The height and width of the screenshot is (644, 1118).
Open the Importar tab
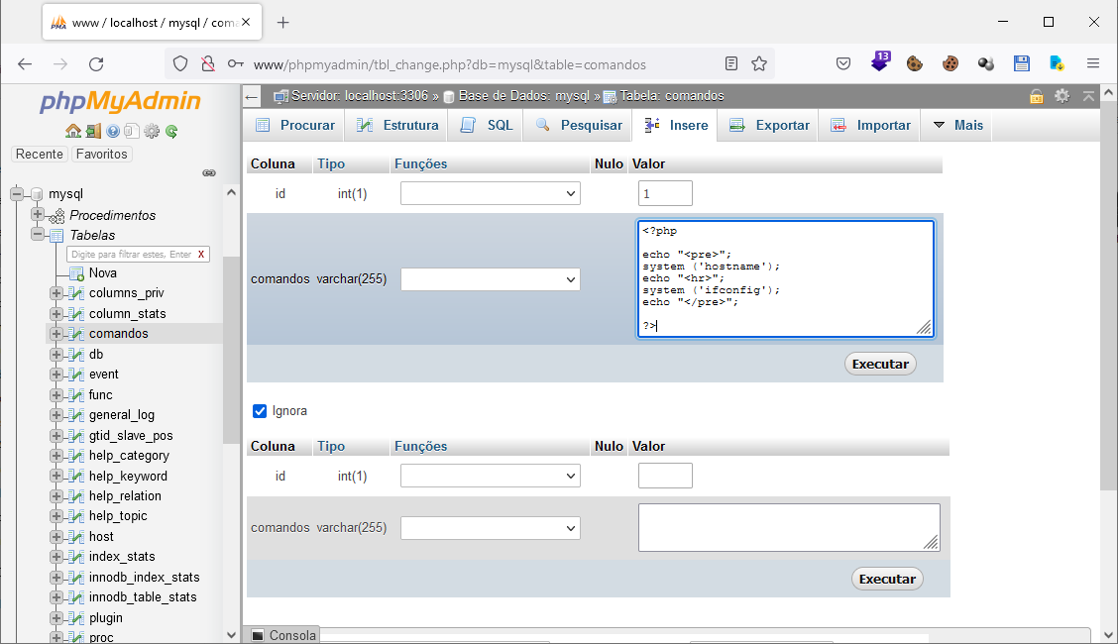click(x=870, y=126)
